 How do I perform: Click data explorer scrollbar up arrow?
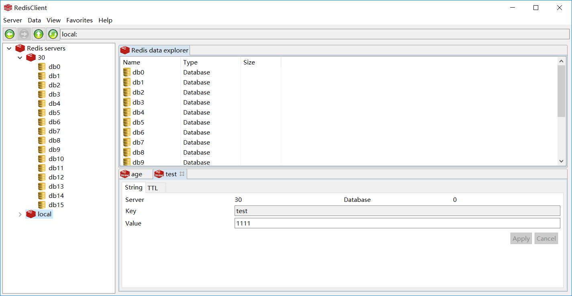pyautogui.click(x=561, y=61)
